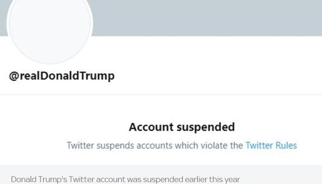Image resolution: width=322 pixels, height=184 pixels.
Task: Select the @realDonaldTrump handle
Action: tap(61, 76)
